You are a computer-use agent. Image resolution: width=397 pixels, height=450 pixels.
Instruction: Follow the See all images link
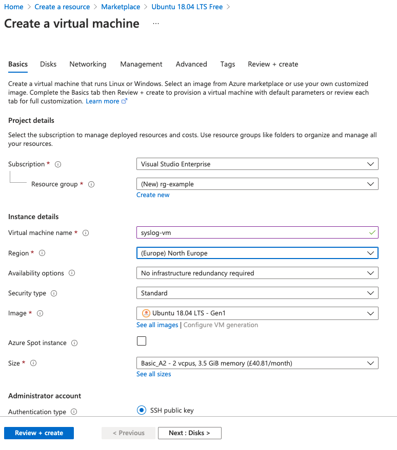(x=157, y=325)
